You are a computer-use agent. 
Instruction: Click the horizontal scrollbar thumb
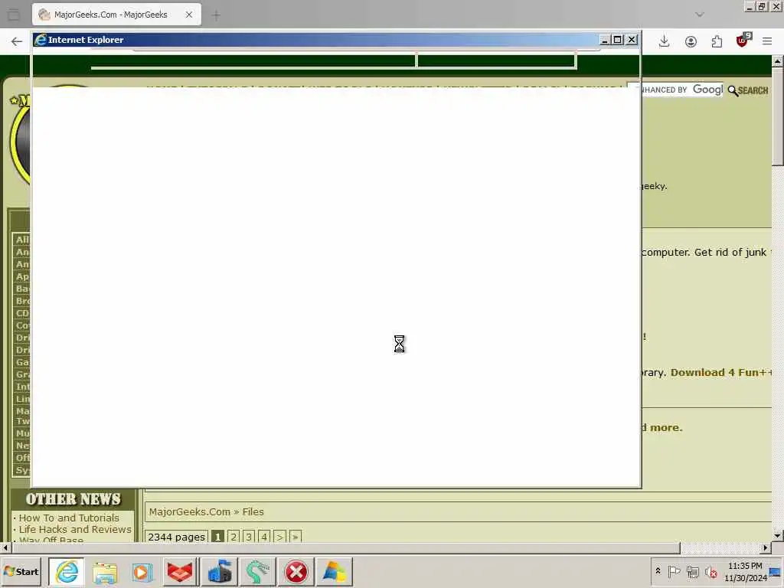(346, 548)
